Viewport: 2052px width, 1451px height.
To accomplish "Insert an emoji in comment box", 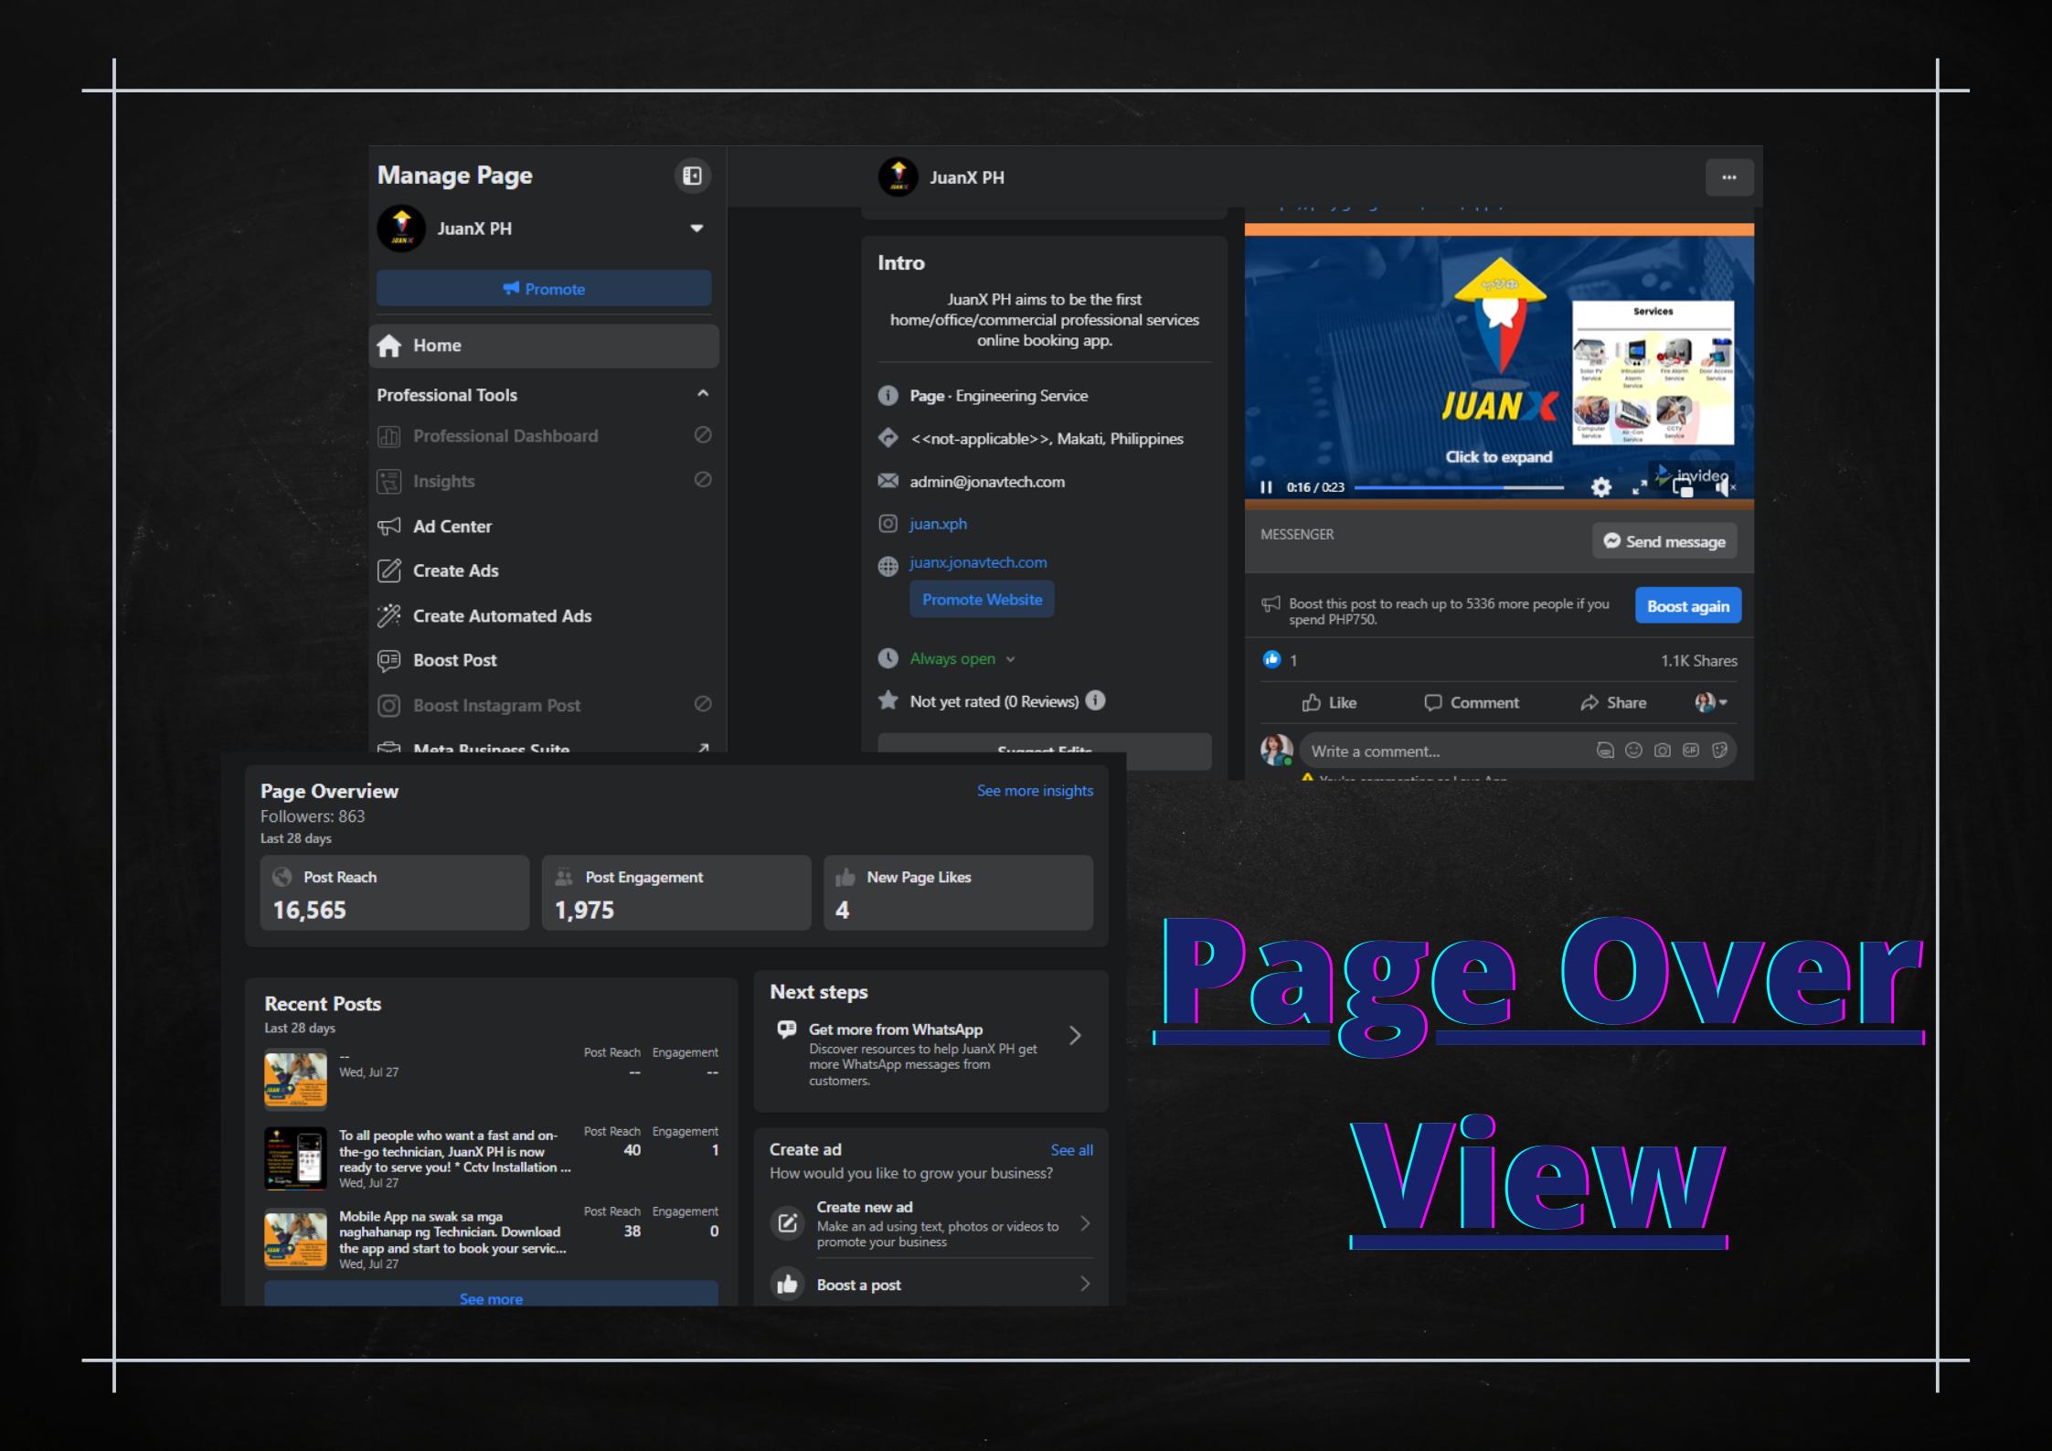I will pos(1633,751).
